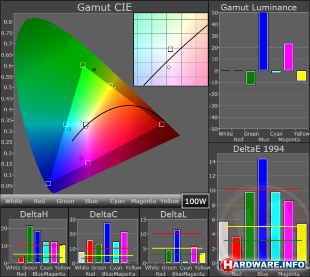Select the Red tab in the color strip
The image size is (310, 277).
point(39,201)
